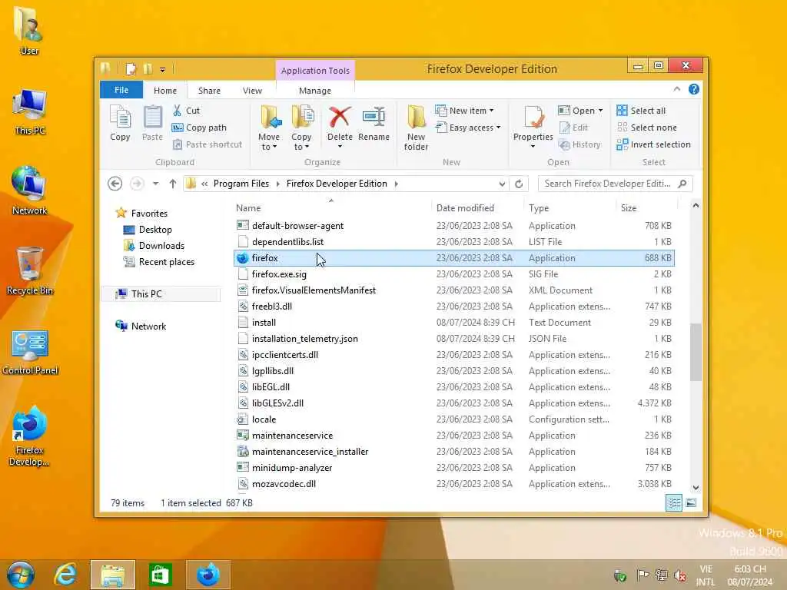Switch to the Home ribbon tab
The width and height of the screenshot is (787, 590).
pos(165,91)
